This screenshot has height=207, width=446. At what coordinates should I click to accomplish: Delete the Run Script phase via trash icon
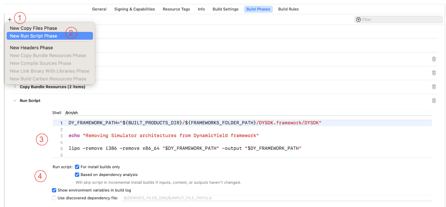tap(434, 101)
